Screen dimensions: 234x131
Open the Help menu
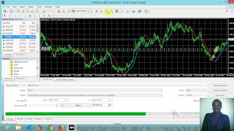pyautogui.click(x=57, y=7)
